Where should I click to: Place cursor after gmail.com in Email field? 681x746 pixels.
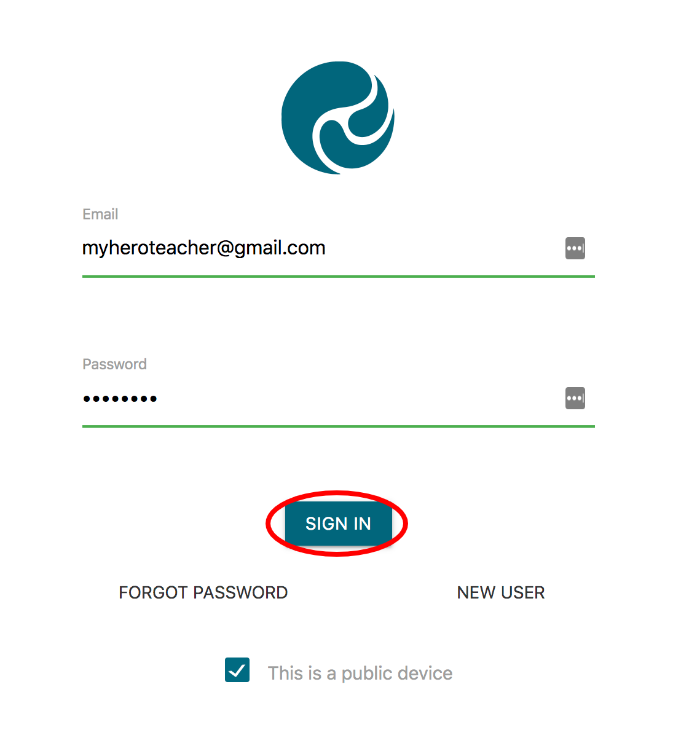[x=327, y=248]
